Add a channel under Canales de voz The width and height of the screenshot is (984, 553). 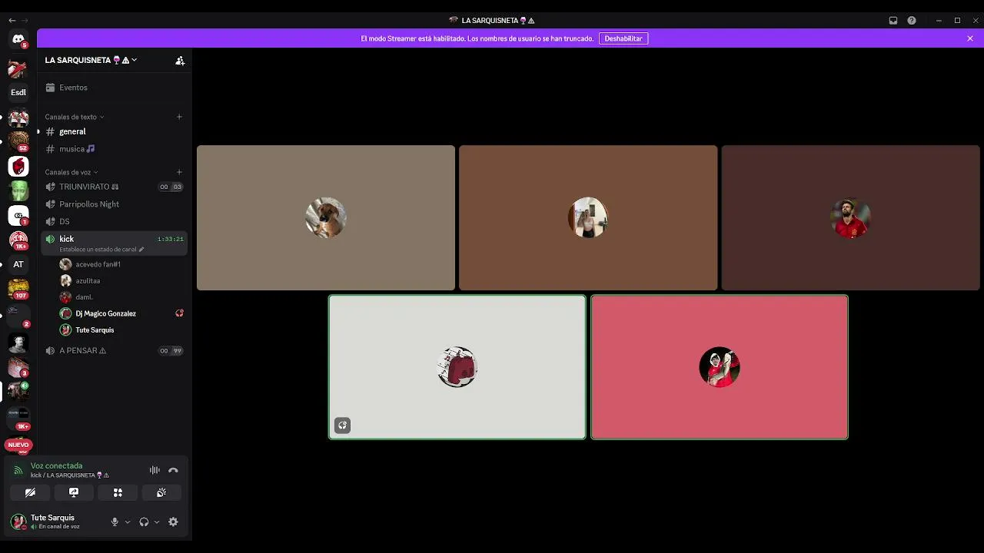pos(179,172)
